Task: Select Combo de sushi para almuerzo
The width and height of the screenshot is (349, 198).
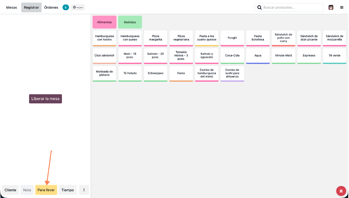Action: [232, 73]
